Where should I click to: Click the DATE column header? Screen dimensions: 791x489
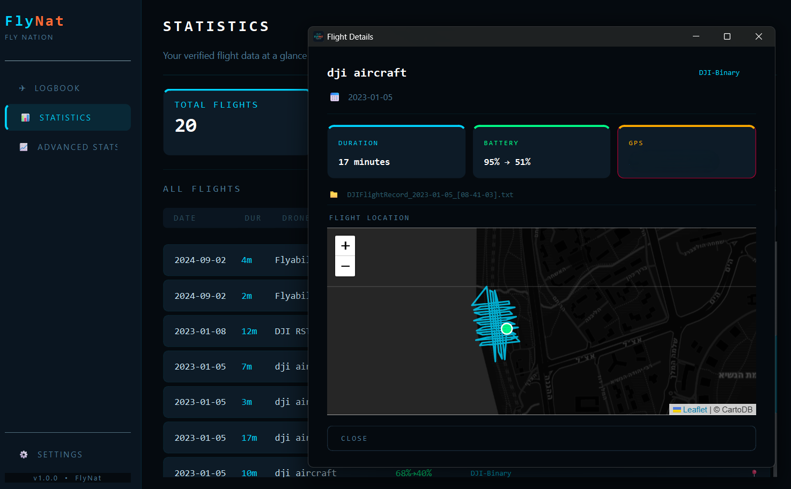point(184,218)
